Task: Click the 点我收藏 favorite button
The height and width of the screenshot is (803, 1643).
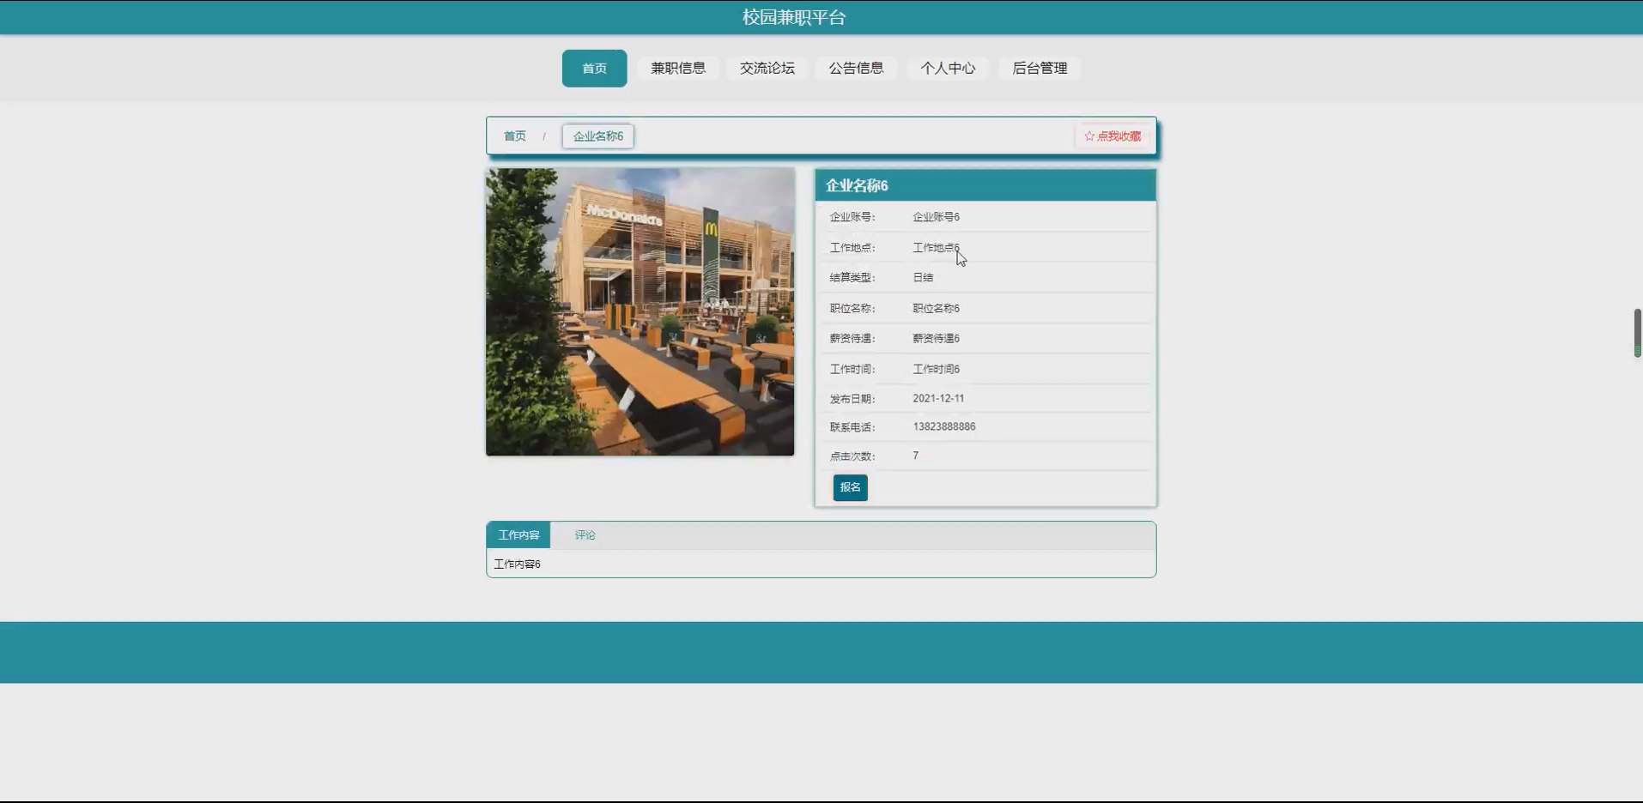Action: (1113, 136)
